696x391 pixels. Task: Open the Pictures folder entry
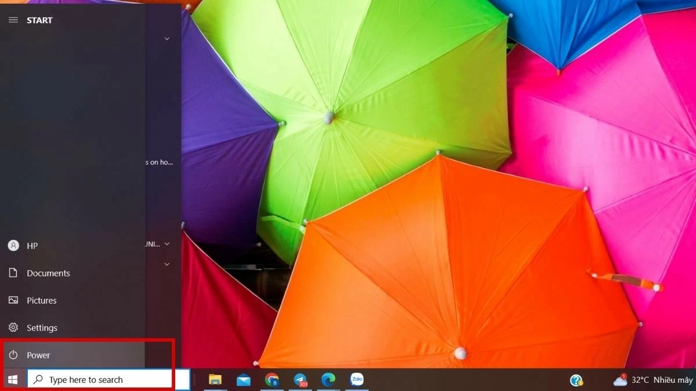click(x=42, y=301)
